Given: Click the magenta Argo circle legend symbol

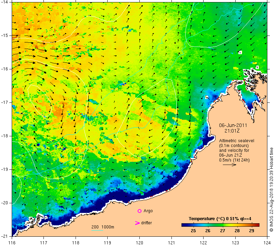Looking at the screenshot, I should click(x=139, y=211).
